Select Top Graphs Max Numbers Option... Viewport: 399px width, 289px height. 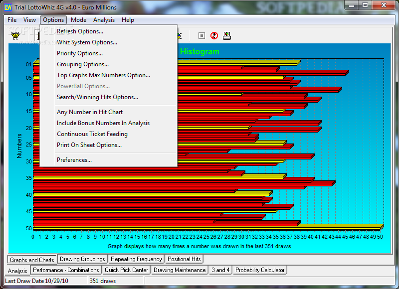[109, 75]
